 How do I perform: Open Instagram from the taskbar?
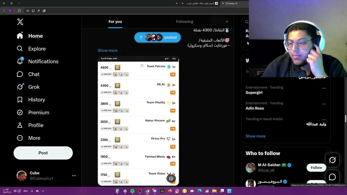(177, 191)
